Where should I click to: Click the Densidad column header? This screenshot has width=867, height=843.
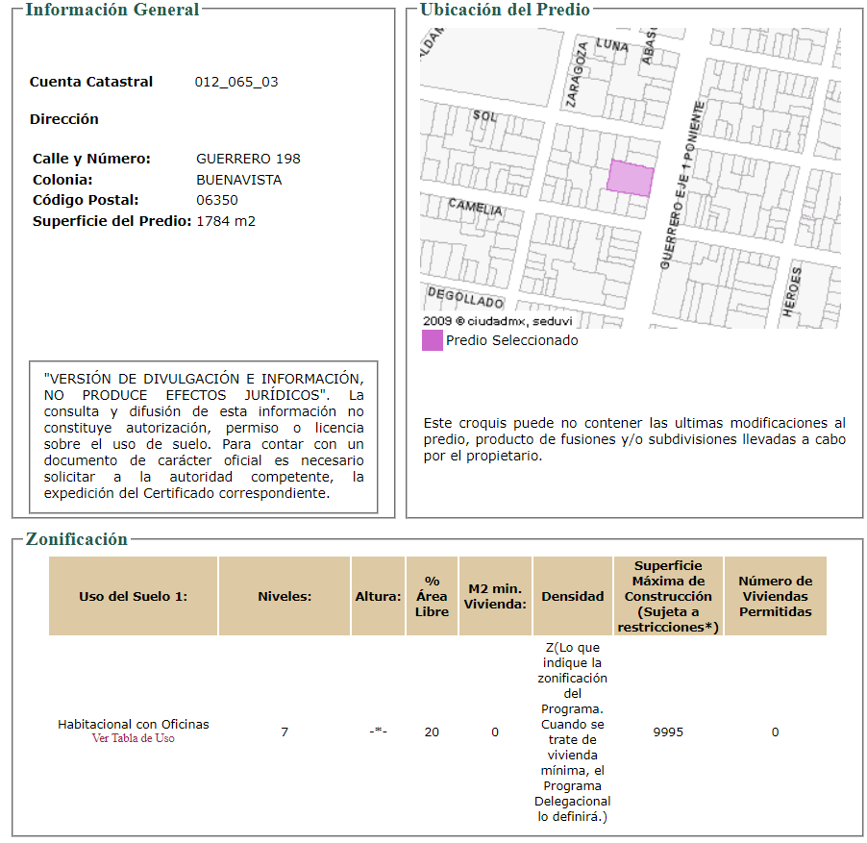(573, 596)
